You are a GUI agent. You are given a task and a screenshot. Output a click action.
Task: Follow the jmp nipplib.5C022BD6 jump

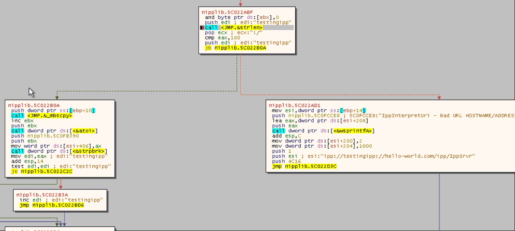[52, 205]
